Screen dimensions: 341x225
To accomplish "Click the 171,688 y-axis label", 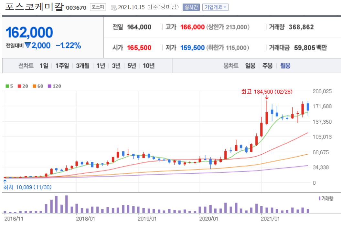I will tap(322, 107).
